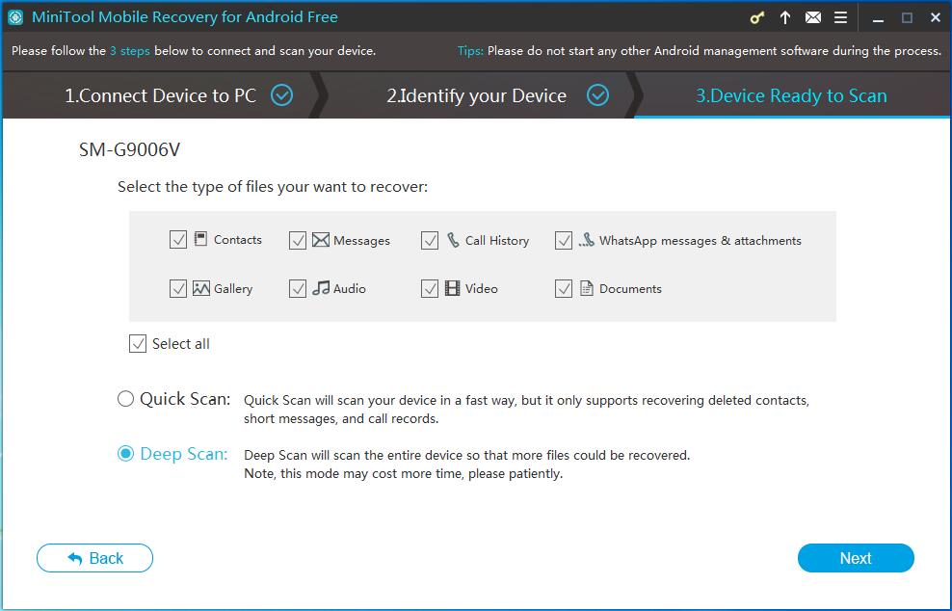The height and width of the screenshot is (611, 952).
Task: Uncheck the Messages checkbox
Action: point(298,240)
